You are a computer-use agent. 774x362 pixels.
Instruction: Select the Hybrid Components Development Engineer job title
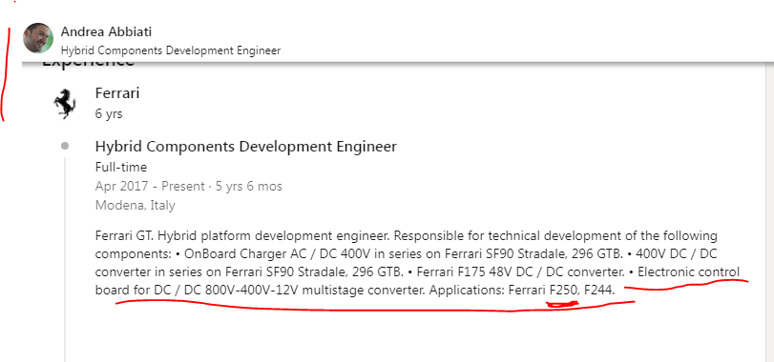[246, 147]
